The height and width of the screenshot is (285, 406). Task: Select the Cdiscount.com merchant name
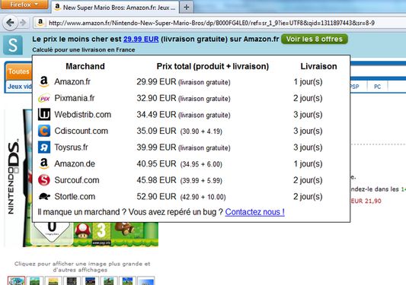coord(82,131)
